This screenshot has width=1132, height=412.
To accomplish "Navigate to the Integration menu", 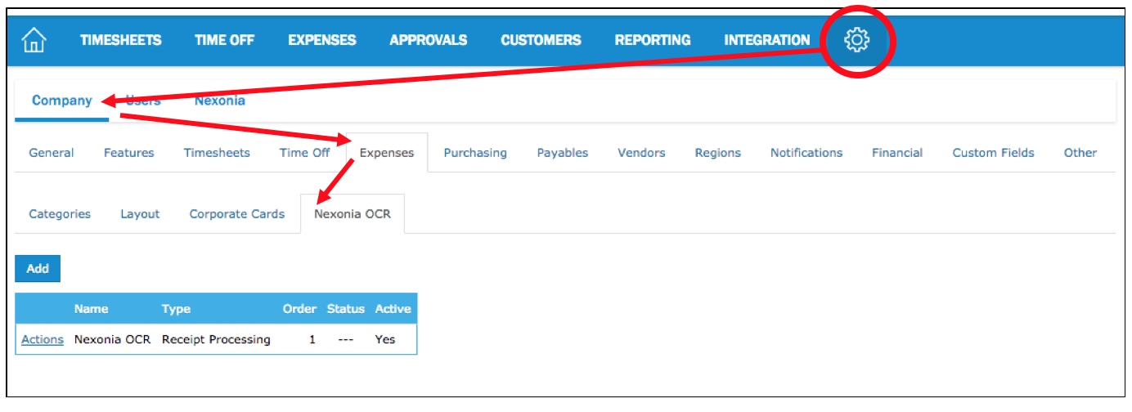I will (766, 40).
